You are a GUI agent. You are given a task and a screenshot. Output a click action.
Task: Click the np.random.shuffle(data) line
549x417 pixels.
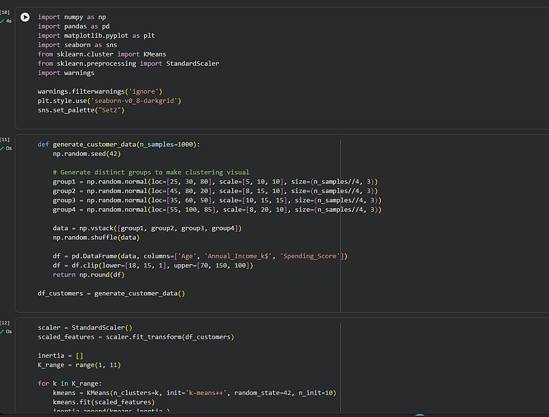pos(96,237)
